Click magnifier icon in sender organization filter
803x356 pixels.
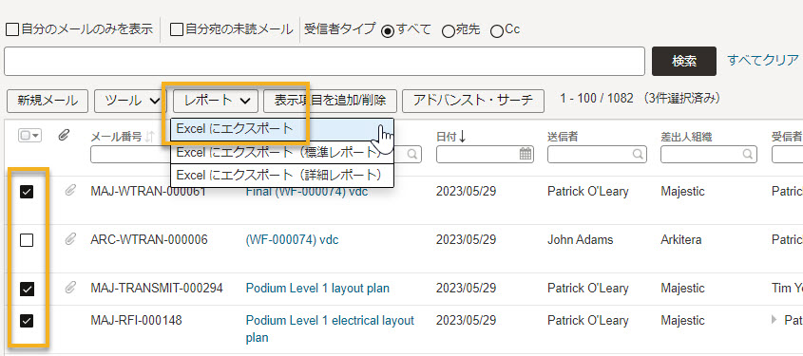748,154
